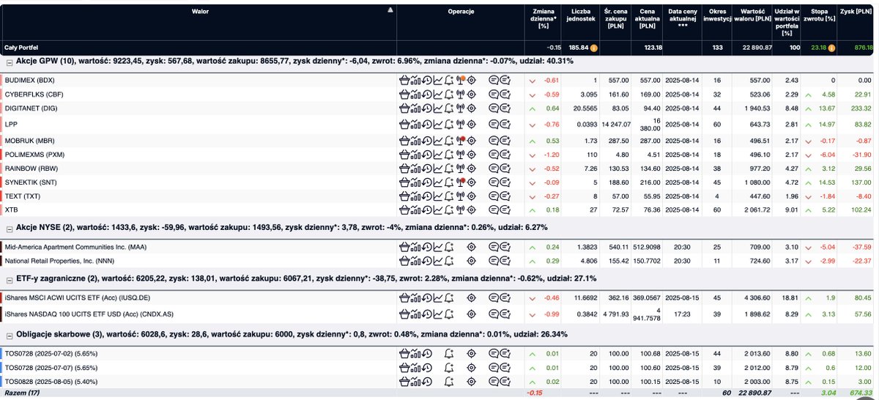The image size is (879, 400).
Task: Add an alert using MOBRUK's bell icon
Action: coord(450,140)
